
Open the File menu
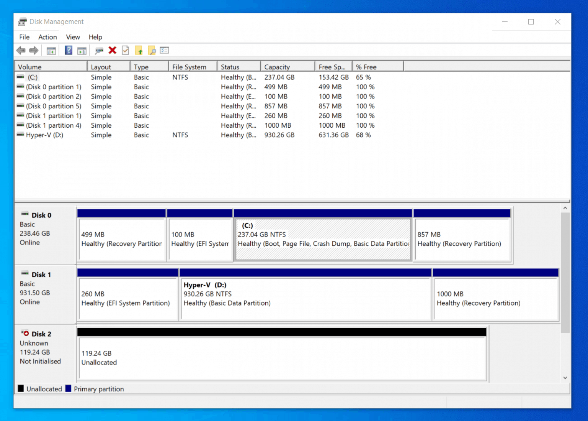[x=24, y=37]
